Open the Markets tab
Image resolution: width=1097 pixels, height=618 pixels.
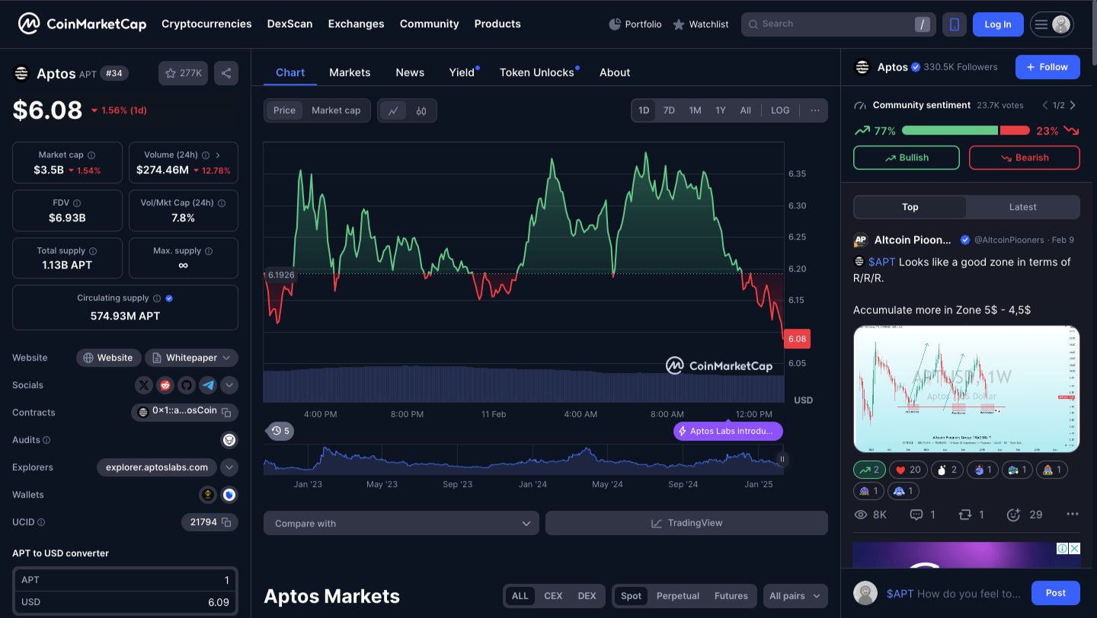point(350,72)
